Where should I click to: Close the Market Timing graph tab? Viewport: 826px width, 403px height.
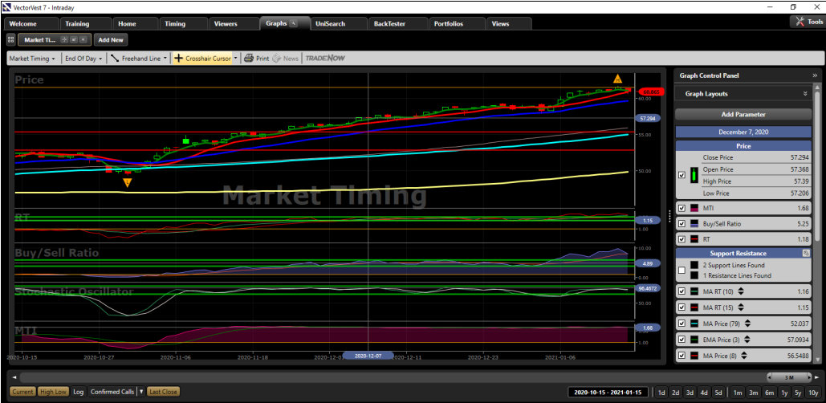83,39
